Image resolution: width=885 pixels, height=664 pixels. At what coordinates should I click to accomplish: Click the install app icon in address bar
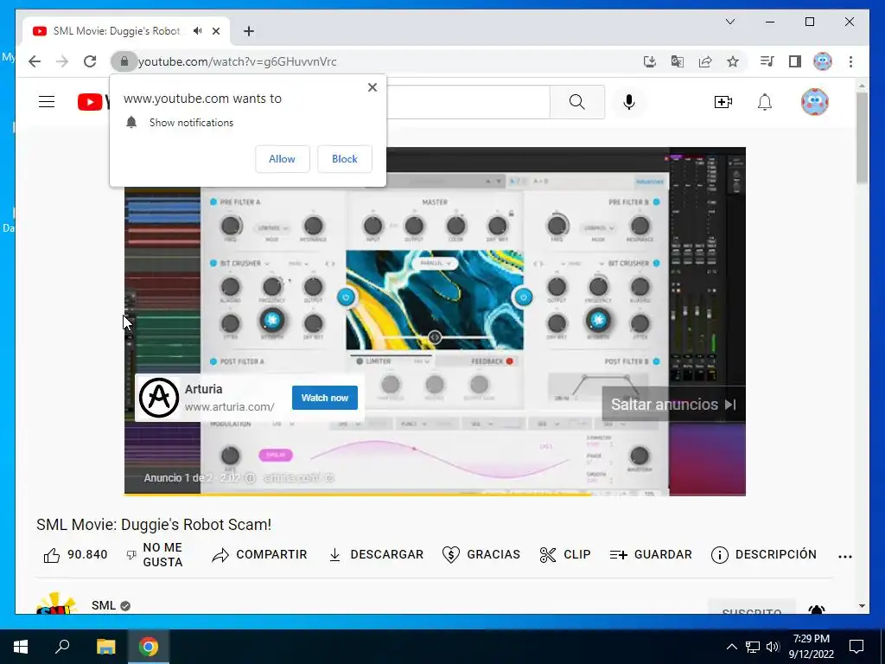tap(650, 61)
